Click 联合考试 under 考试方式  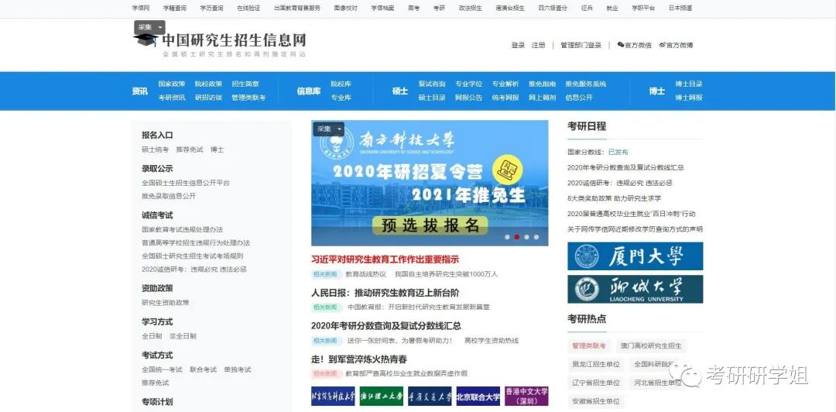click(203, 369)
